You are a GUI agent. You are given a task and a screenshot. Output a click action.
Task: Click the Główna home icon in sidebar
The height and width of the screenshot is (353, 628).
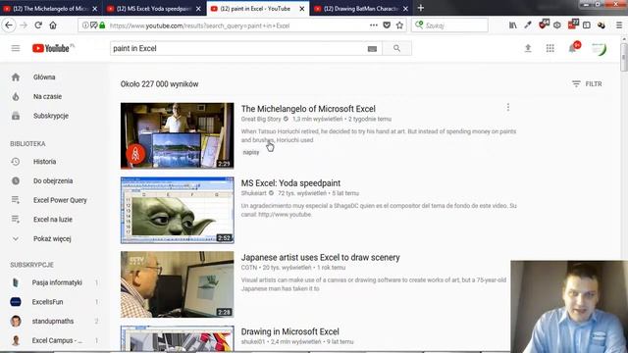16,76
